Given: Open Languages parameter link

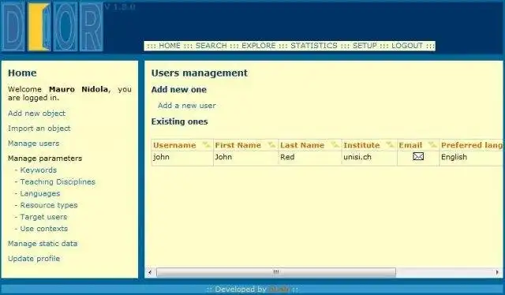Looking at the screenshot, I should pyautogui.click(x=40, y=193).
